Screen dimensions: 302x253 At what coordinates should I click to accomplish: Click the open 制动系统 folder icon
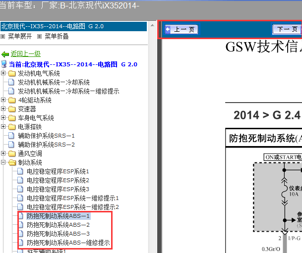tap(12, 162)
